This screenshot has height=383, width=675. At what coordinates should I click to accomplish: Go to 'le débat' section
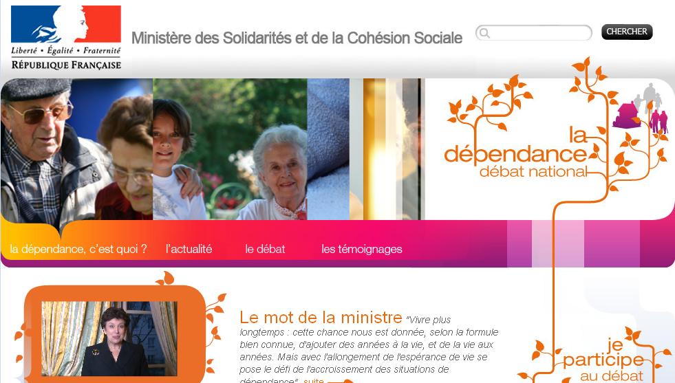click(x=265, y=249)
